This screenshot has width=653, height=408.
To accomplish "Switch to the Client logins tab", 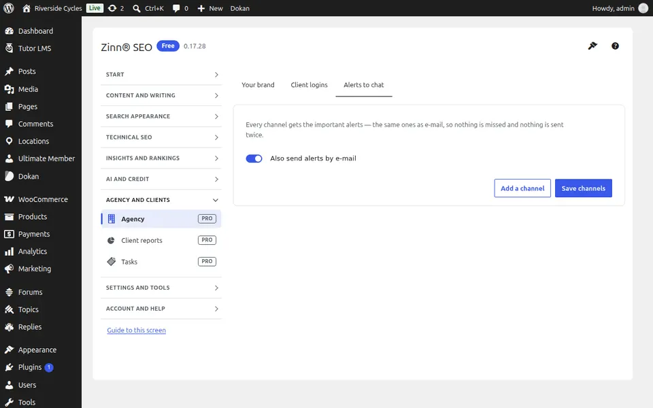I will point(309,85).
